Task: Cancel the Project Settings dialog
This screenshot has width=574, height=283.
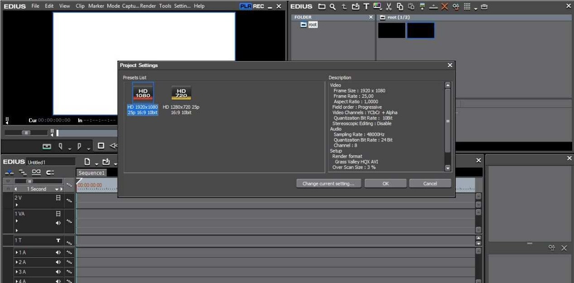Action: coord(430,183)
